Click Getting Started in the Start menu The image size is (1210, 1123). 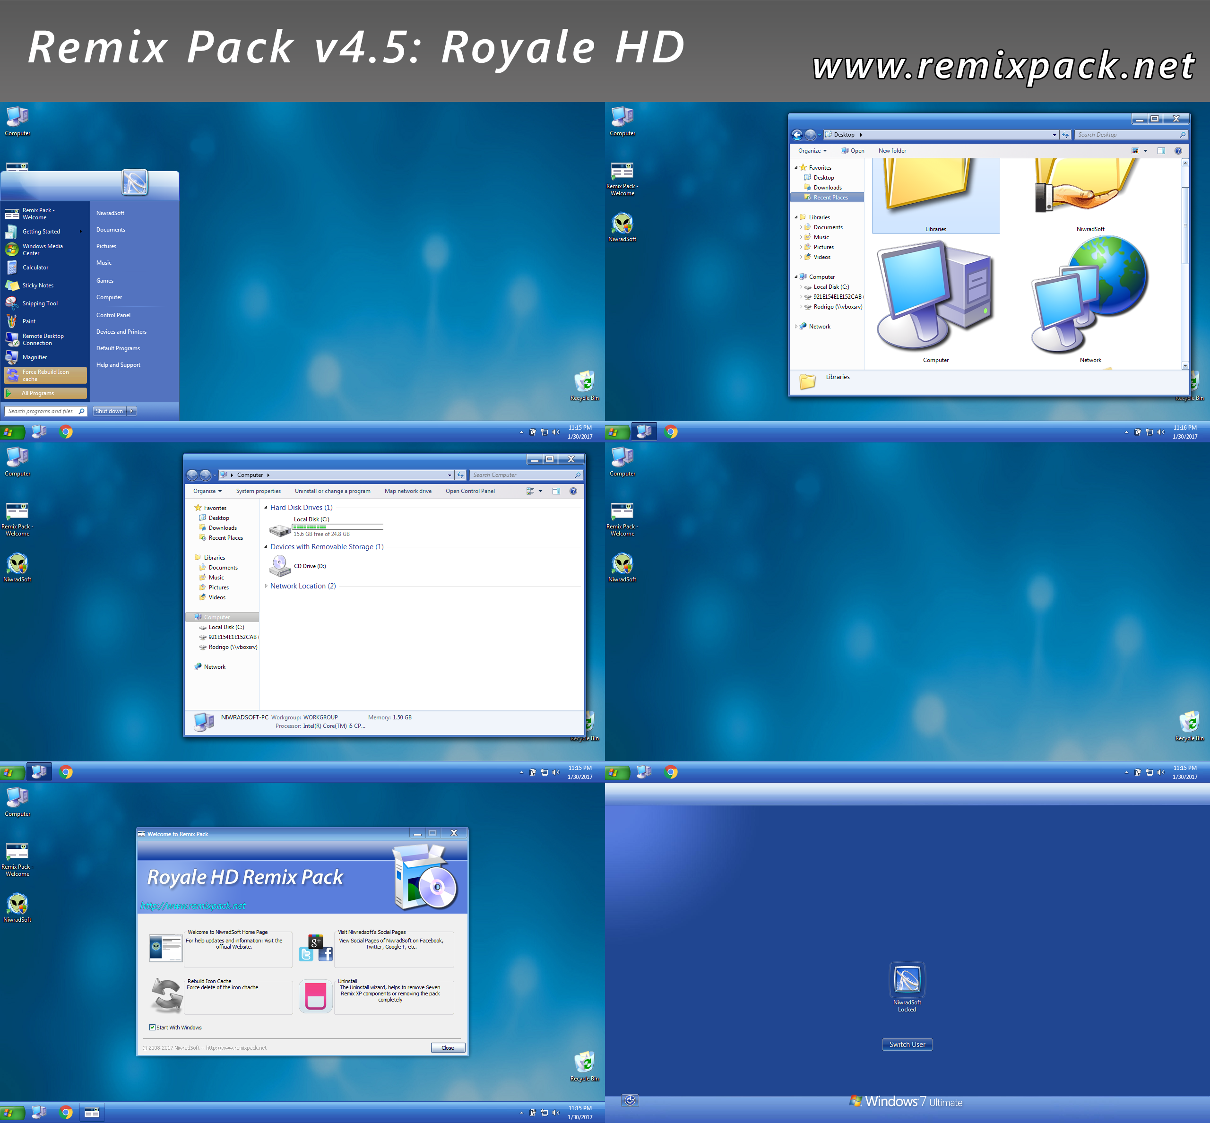(x=41, y=231)
